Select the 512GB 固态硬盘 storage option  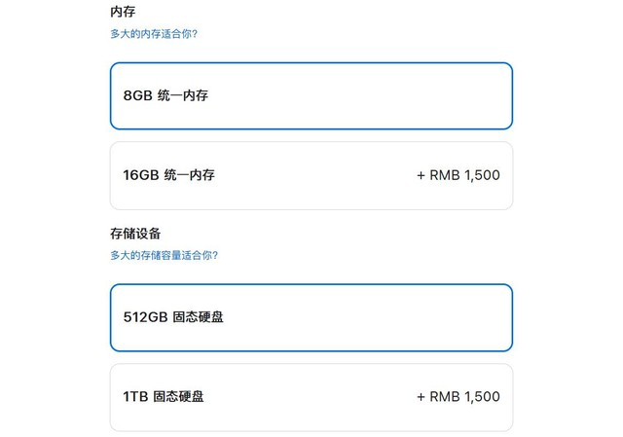[311, 317]
